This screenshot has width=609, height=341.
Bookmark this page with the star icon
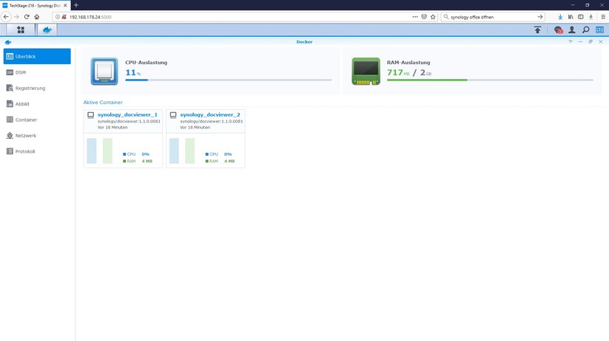tap(434, 17)
